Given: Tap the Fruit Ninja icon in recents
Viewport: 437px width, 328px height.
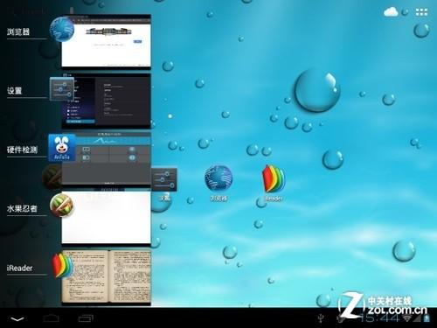Looking at the screenshot, I should click(x=61, y=206).
